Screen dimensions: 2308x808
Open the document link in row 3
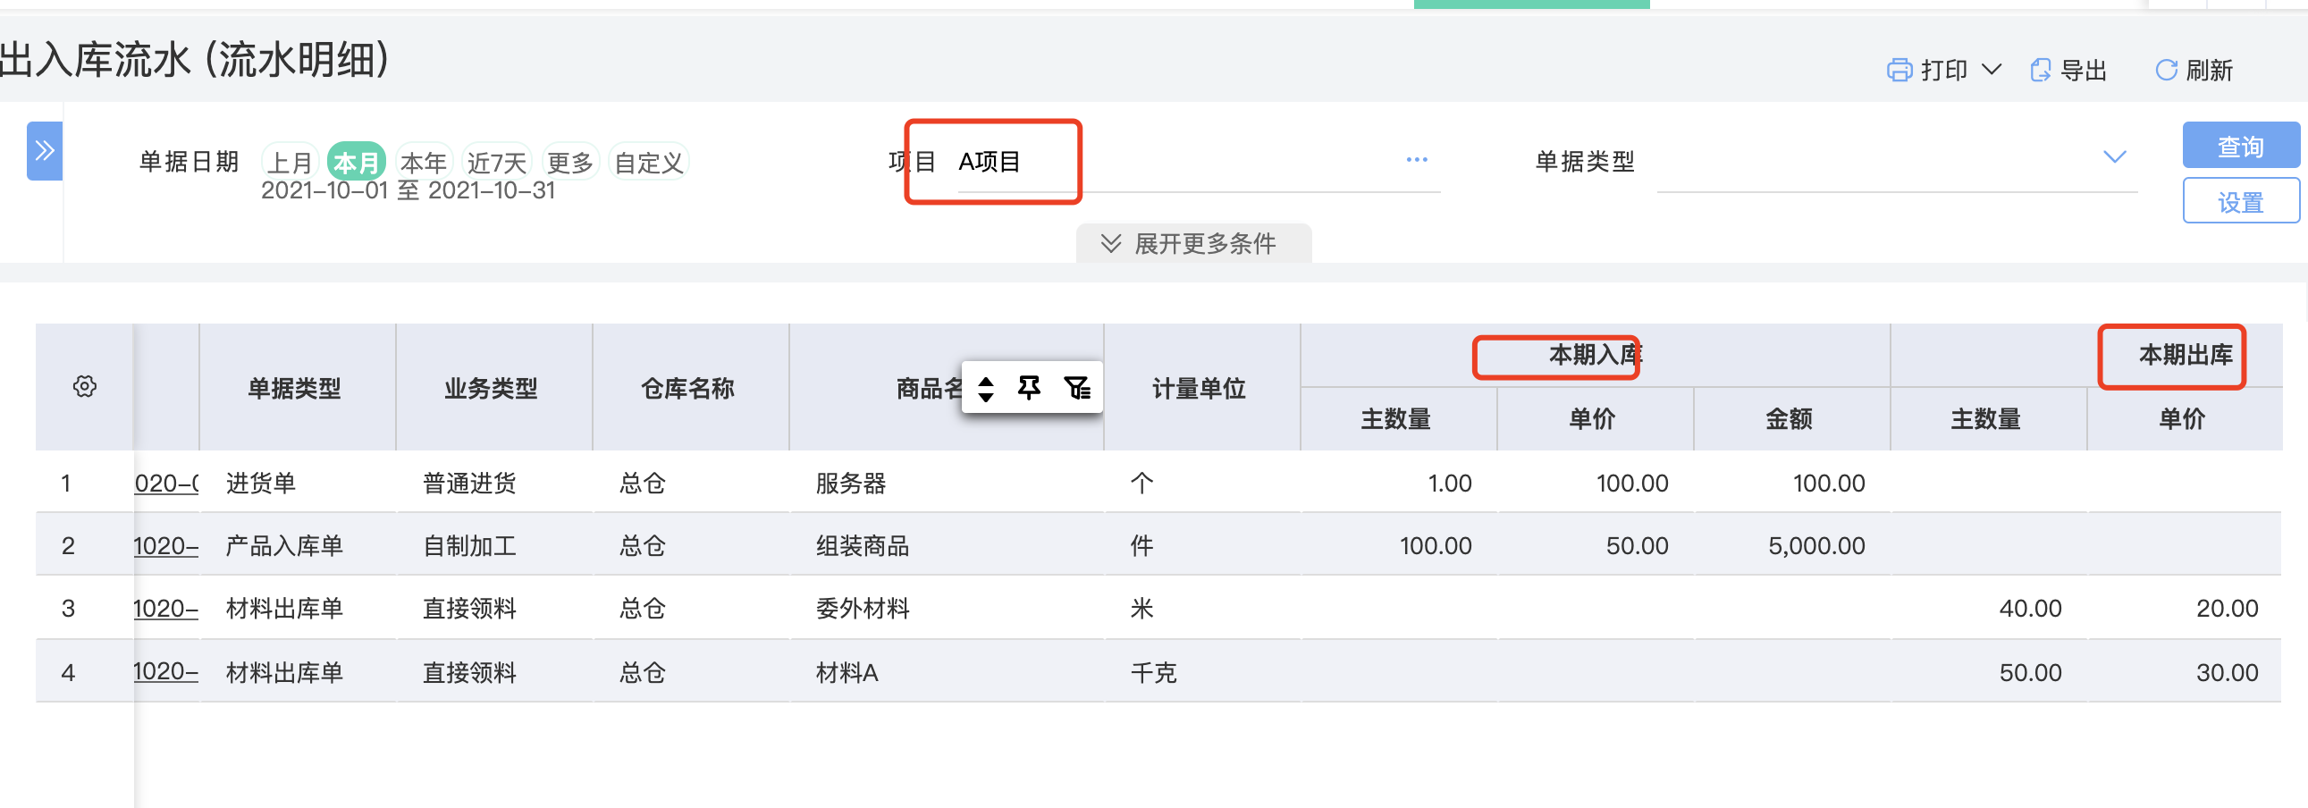[165, 609]
